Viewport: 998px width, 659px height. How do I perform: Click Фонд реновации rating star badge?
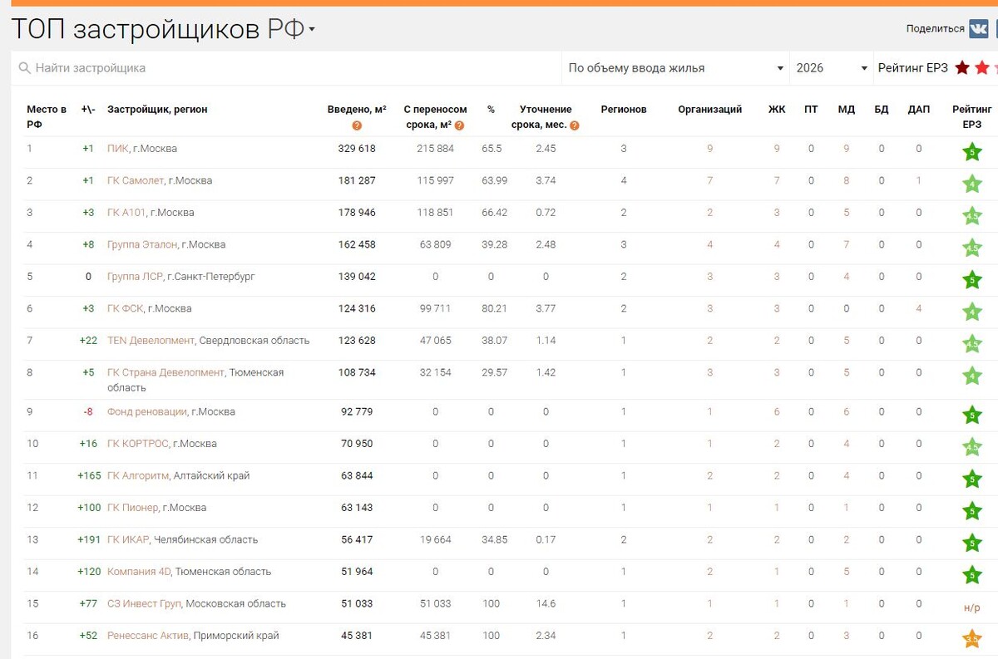pos(971,415)
